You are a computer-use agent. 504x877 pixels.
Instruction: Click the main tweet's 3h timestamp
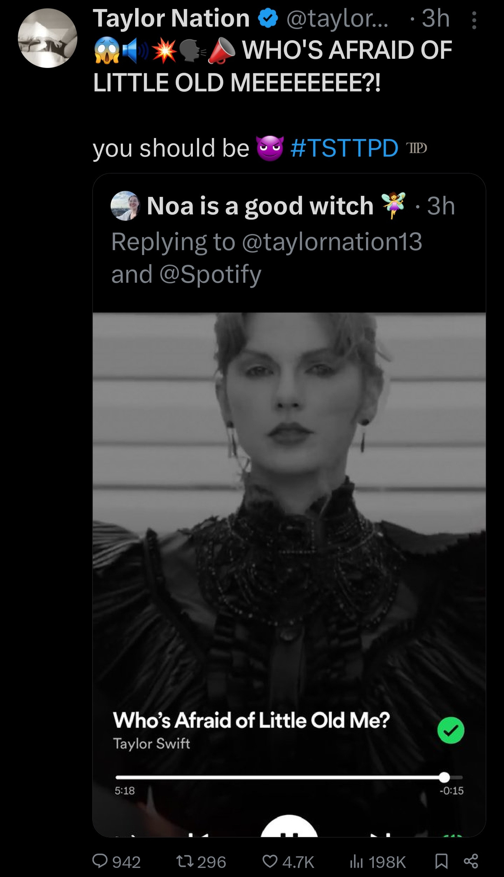[435, 18]
